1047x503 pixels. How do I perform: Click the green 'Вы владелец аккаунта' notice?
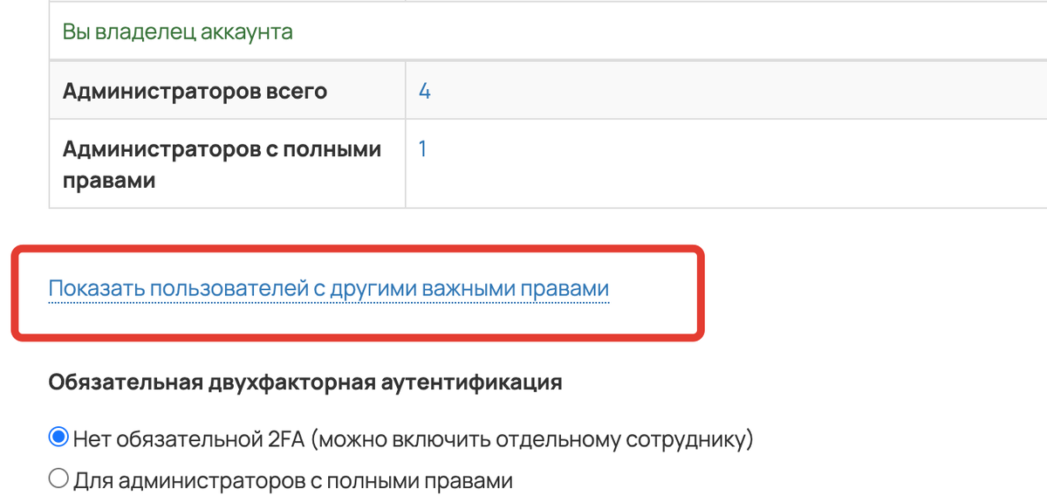177,32
